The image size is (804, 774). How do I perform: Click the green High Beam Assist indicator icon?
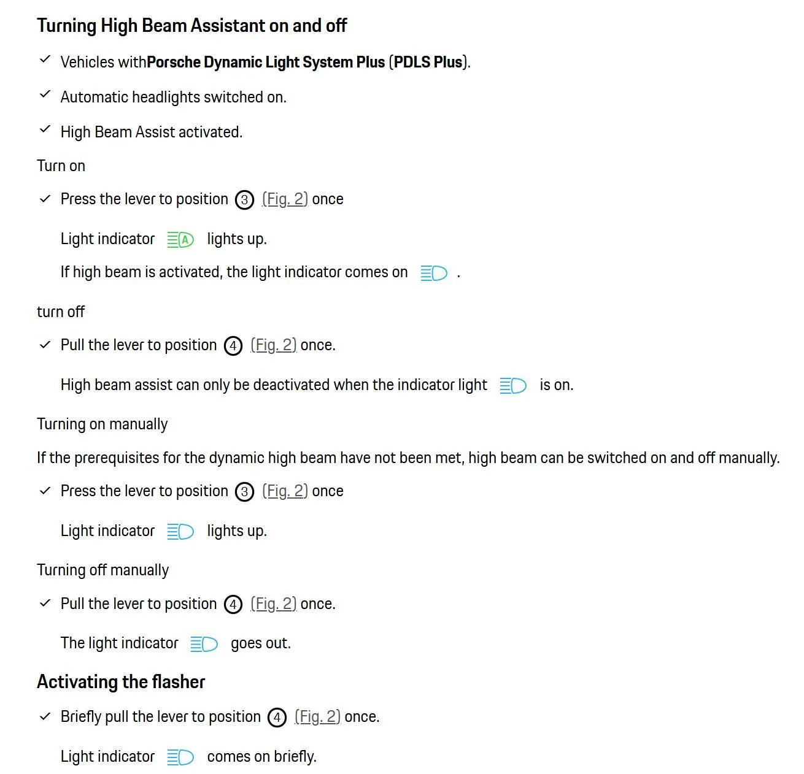point(180,240)
